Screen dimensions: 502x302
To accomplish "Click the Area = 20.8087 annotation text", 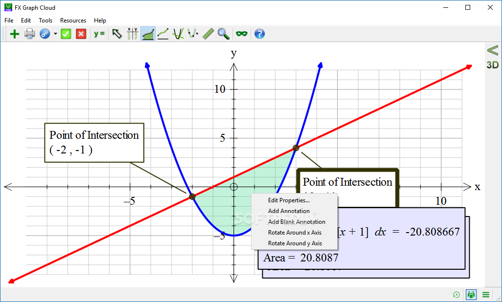I will 300,258.
